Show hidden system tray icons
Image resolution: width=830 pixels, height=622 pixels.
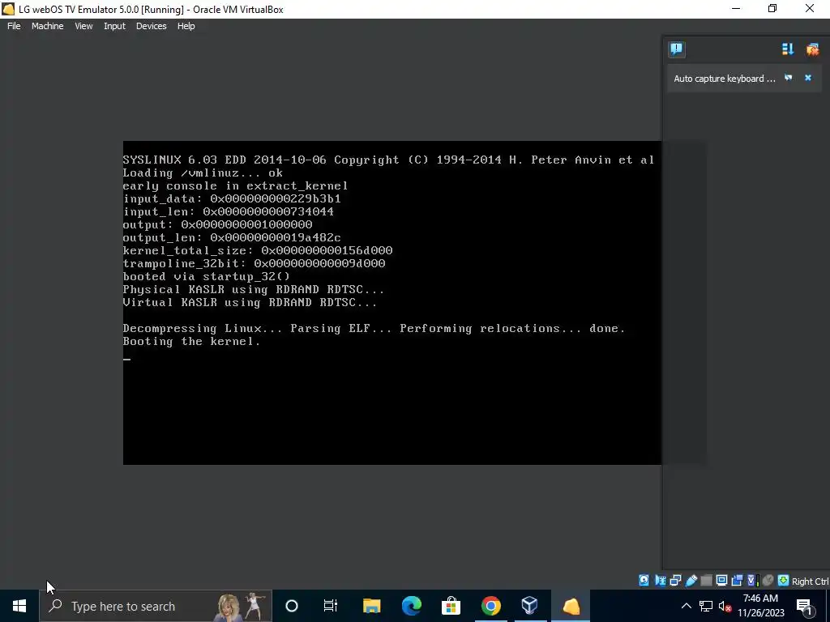coord(686,606)
